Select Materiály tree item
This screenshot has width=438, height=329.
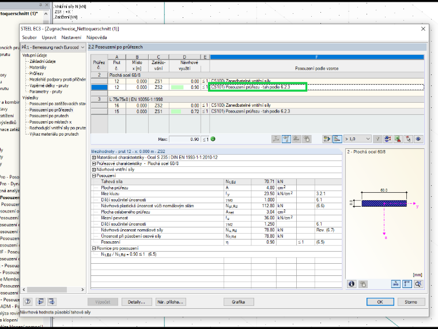pyautogui.click(x=37, y=68)
